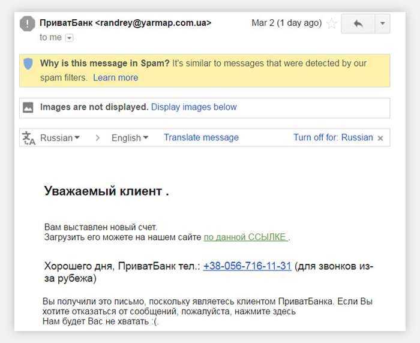Screen dimensions: 420x343
Task: Click 'Display images below' link
Action: (x=194, y=107)
